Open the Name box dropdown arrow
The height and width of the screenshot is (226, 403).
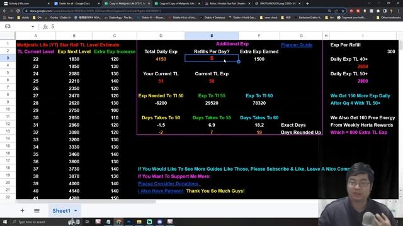pos(33,26)
